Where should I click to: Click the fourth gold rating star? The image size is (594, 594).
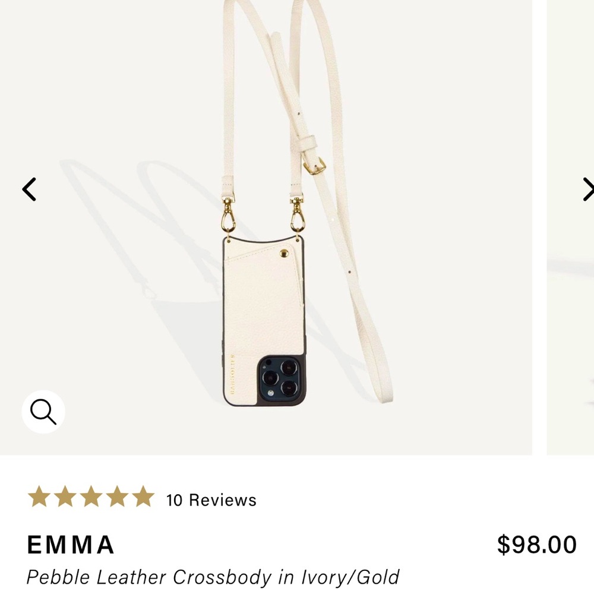tap(117, 497)
